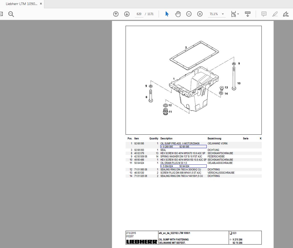Screen dimensions: 293x248
Task: Click item number 71 01 025 08
Action: pyautogui.click(x=141, y=176)
